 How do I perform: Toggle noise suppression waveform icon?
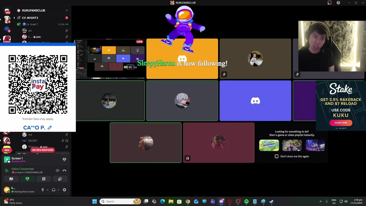57,171
